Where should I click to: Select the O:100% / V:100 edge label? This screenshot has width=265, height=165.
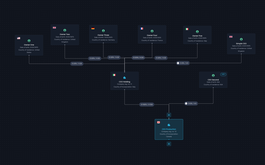point(147,104)
